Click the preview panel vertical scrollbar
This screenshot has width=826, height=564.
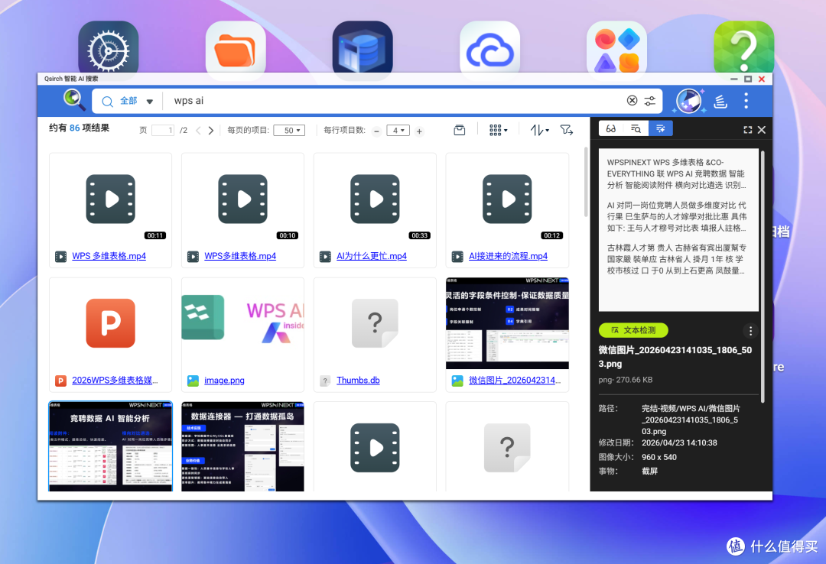click(x=763, y=277)
